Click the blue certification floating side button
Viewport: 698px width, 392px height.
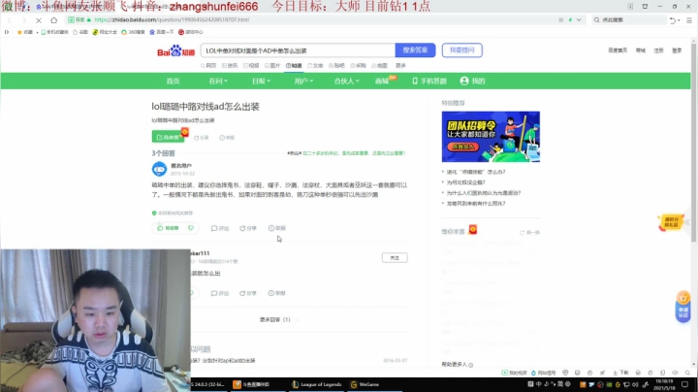682,307
